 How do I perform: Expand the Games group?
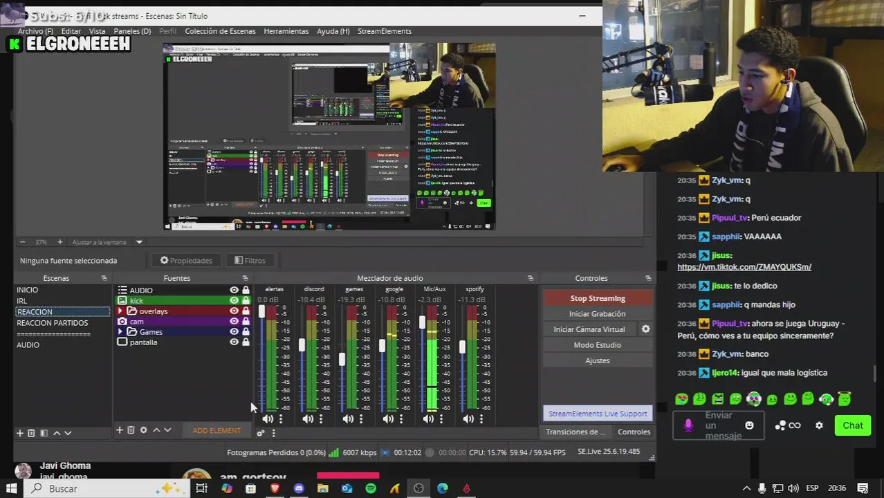(120, 332)
